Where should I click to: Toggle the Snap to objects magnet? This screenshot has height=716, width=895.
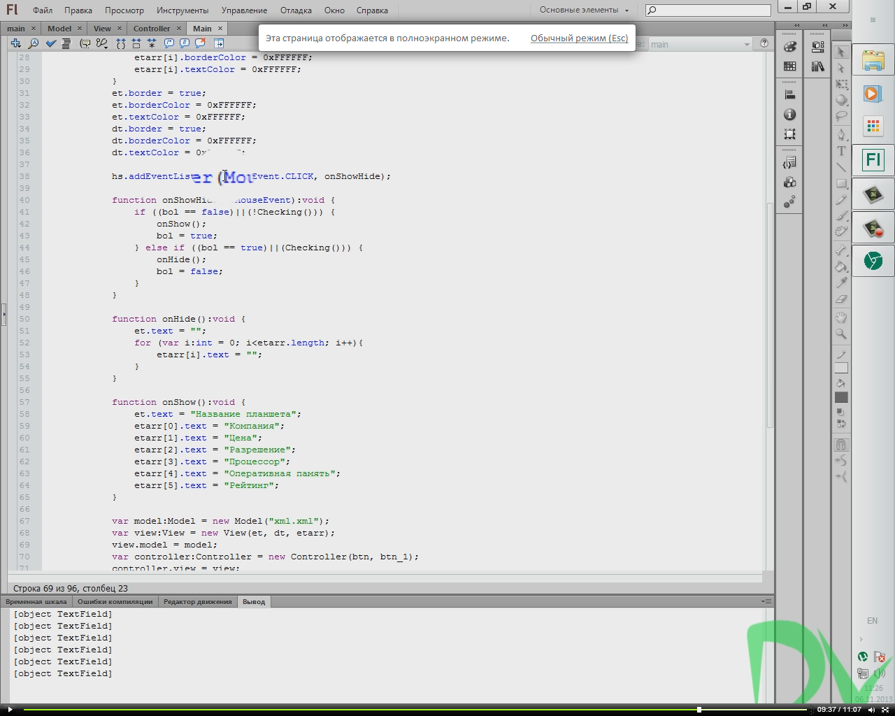tap(841, 445)
